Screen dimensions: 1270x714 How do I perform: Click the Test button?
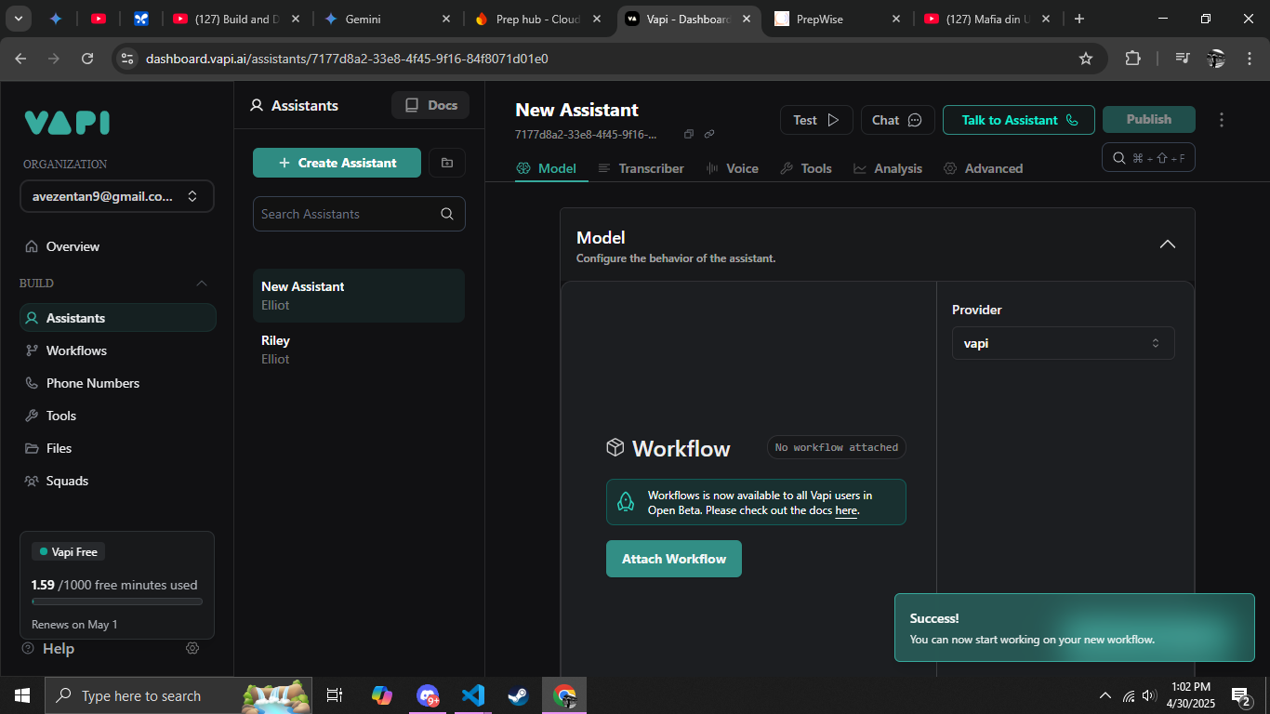tap(816, 120)
